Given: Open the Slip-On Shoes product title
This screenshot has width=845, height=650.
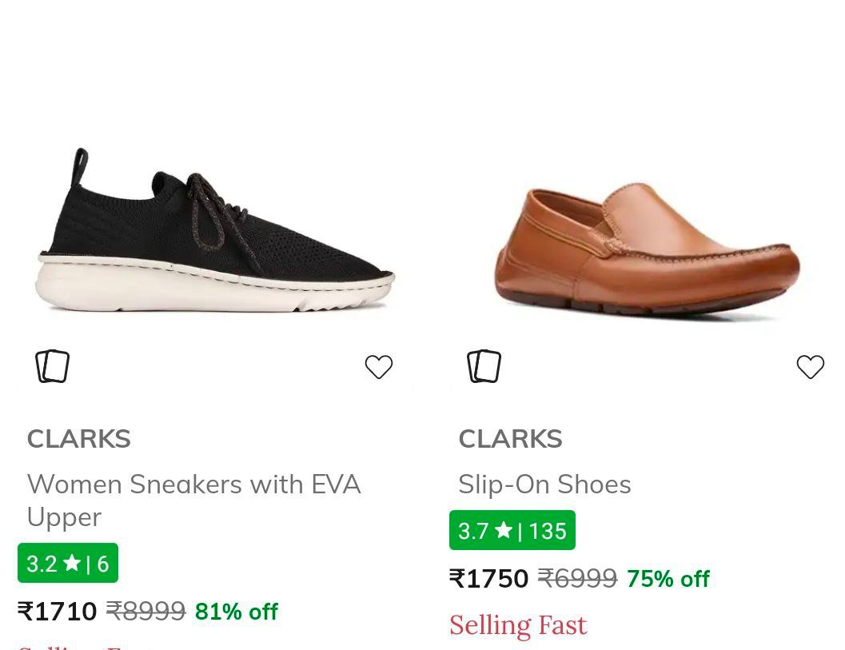Looking at the screenshot, I should click(544, 485).
